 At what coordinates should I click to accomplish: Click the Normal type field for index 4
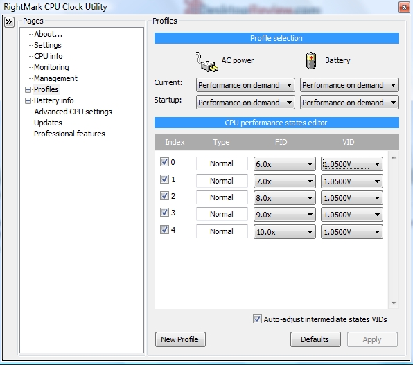222,231
